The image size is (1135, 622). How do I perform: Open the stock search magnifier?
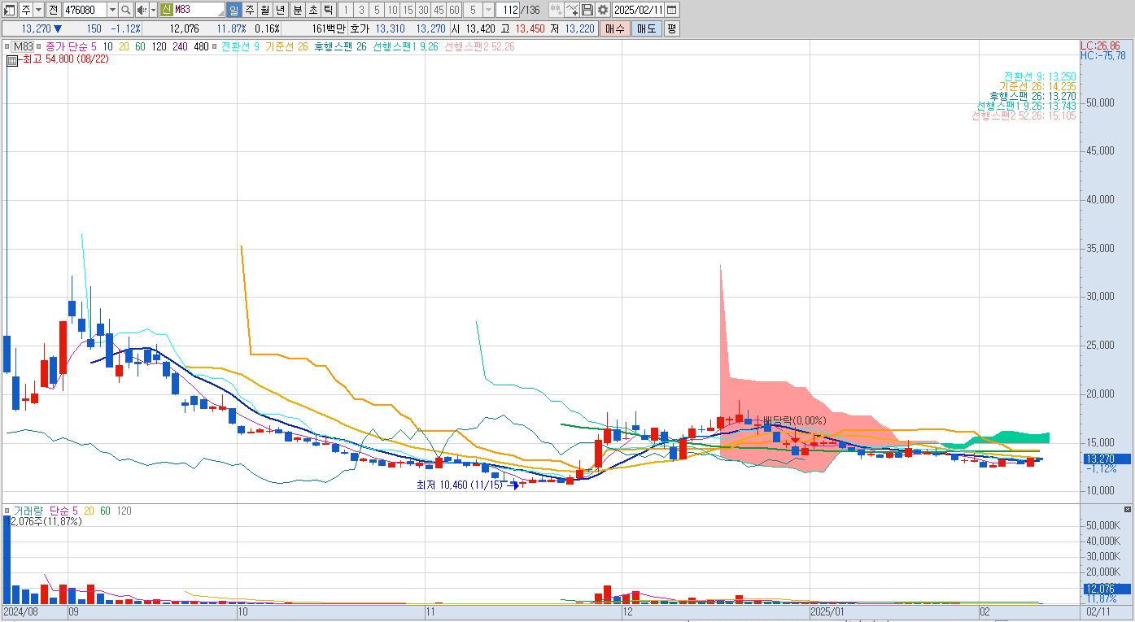(x=125, y=10)
